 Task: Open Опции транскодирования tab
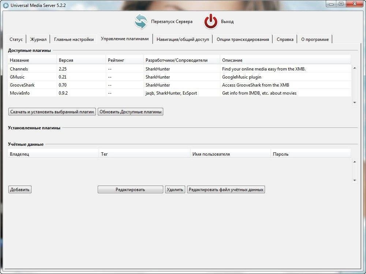243,39
